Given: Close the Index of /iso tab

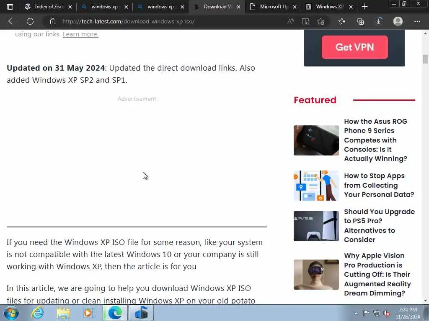Looking at the screenshot, I should (70, 7).
